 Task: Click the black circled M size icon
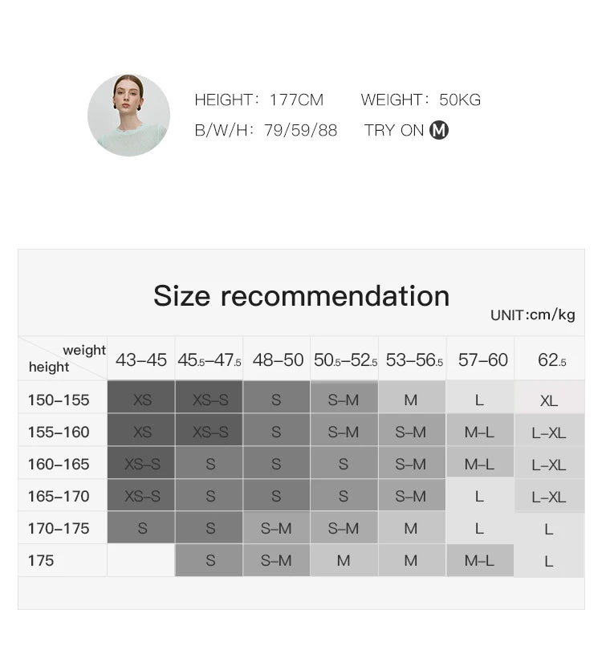tap(439, 130)
